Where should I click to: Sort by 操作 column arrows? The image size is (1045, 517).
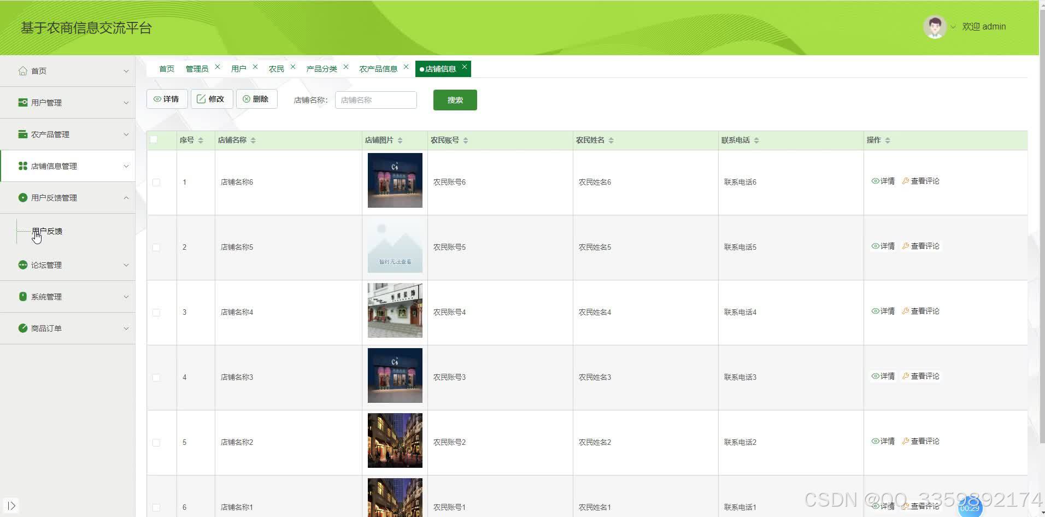[x=888, y=140]
